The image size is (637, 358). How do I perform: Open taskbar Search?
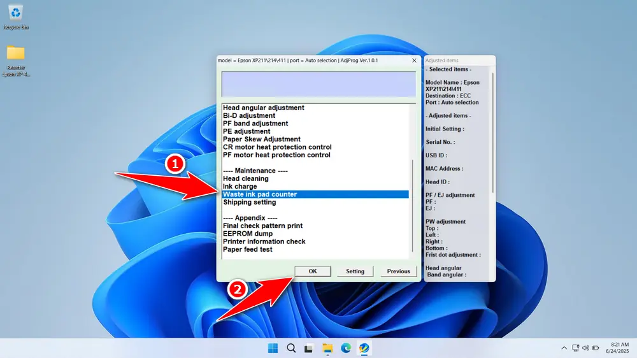[291, 348]
